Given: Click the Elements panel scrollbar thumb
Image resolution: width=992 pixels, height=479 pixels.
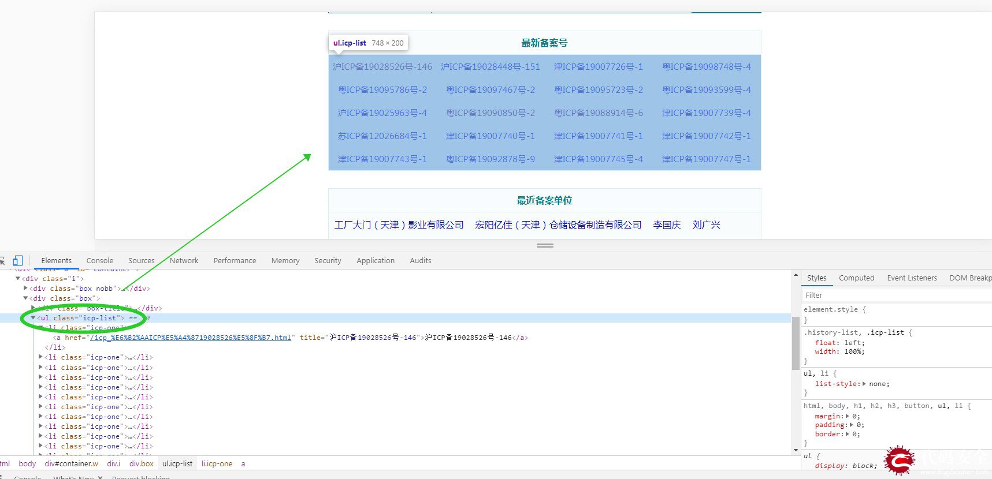Looking at the screenshot, I should 796,343.
